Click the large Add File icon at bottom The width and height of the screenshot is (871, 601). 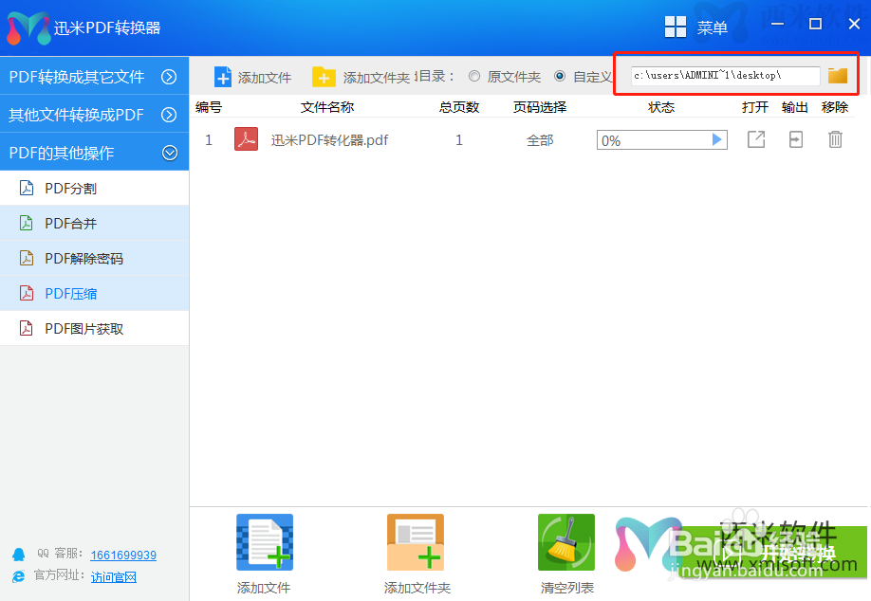click(x=265, y=542)
